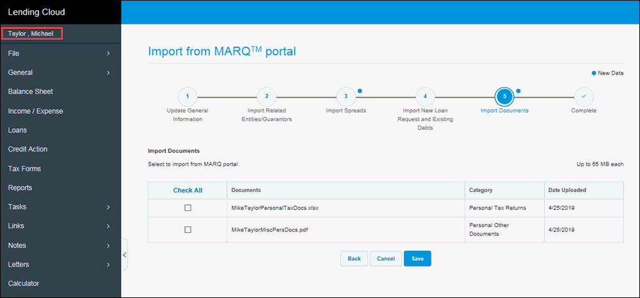
Task: Click the Save button
Action: click(417, 258)
